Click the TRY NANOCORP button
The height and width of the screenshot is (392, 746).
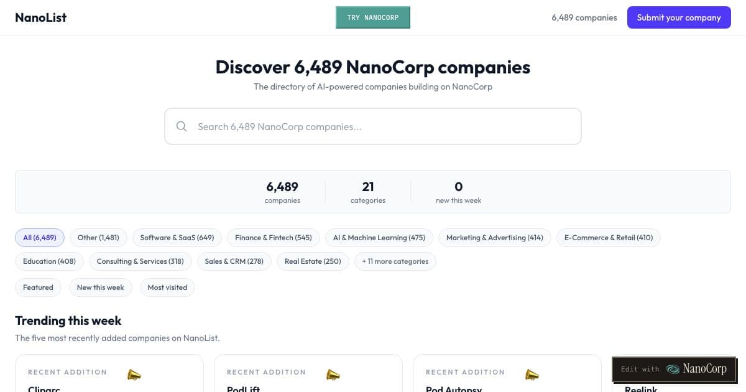point(373,17)
